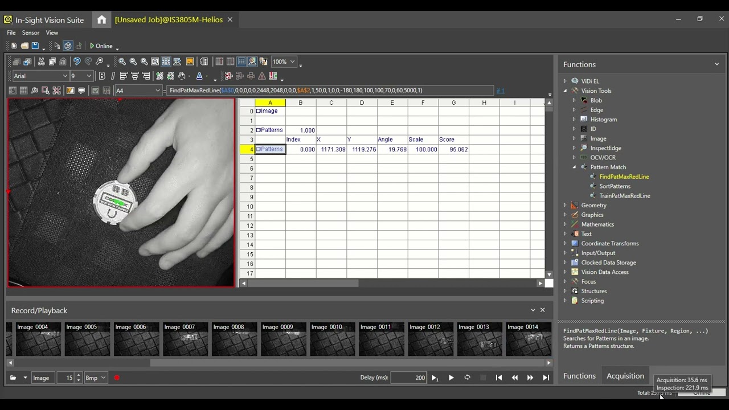Select the Image 0009 thumbnail
Image resolution: width=729 pixels, height=410 pixels.
click(x=284, y=339)
